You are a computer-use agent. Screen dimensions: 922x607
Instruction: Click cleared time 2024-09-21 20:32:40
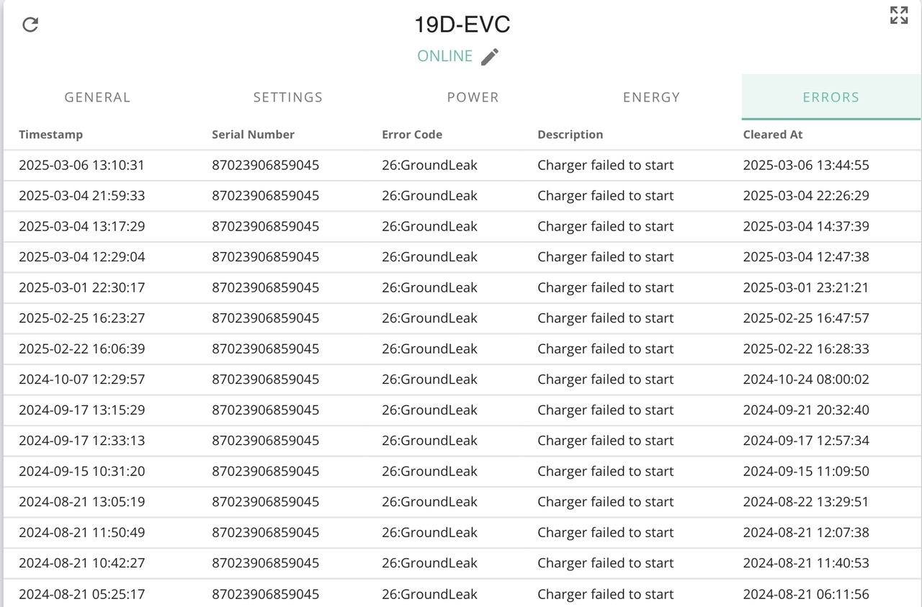pyautogui.click(x=806, y=410)
